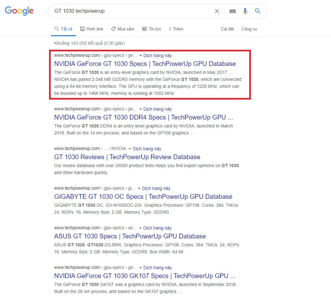Click Dịch trang này for DDR4 result

tap(157, 109)
